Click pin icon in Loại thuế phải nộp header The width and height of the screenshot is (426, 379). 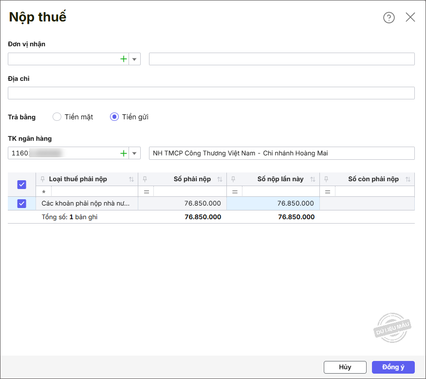tap(43, 179)
